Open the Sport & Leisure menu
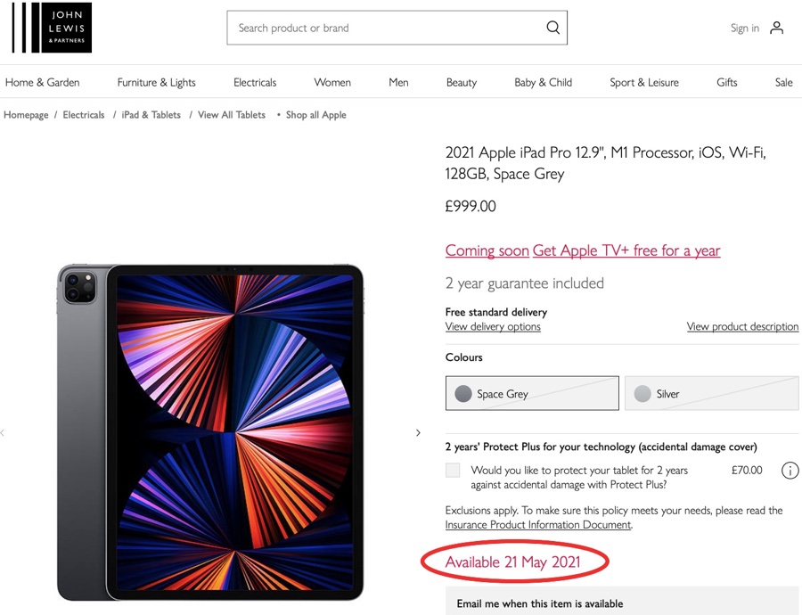Screen dimensions: 802x615 click(643, 82)
